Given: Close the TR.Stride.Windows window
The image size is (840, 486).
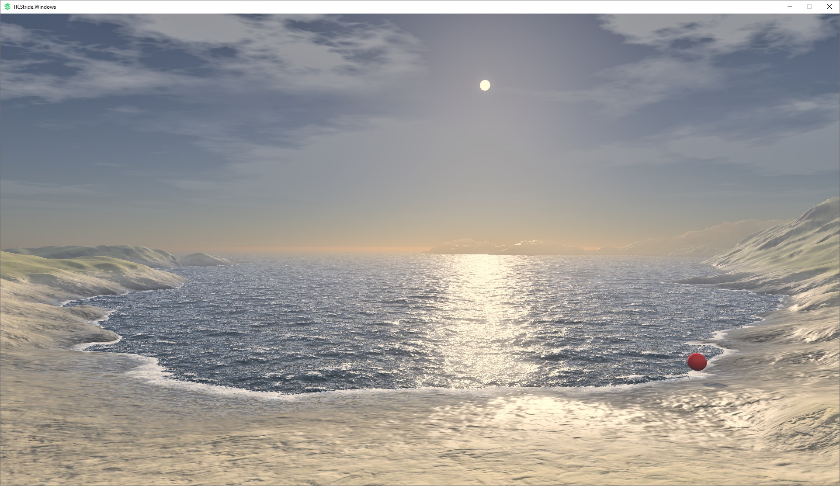Looking at the screenshot, I should coord(829,7).
